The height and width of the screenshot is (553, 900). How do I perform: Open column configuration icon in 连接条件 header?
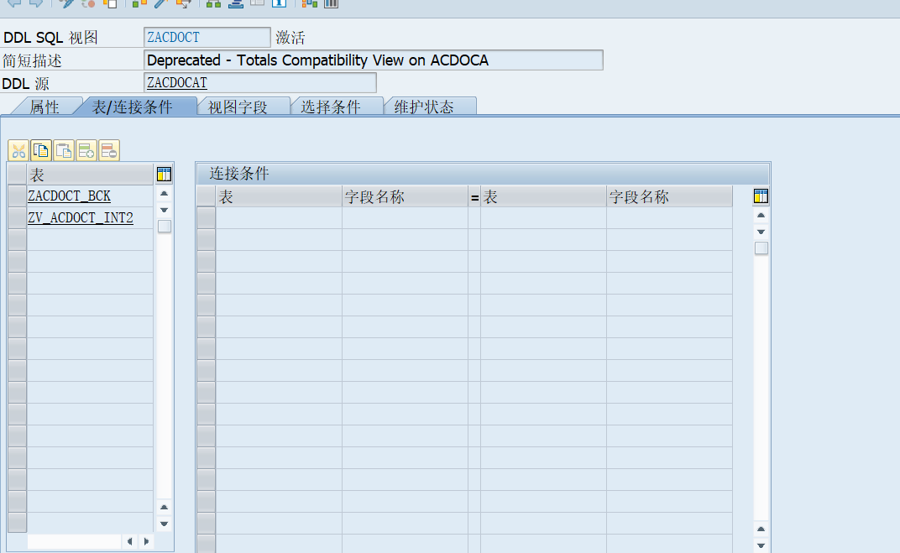(x=761, y=196)
